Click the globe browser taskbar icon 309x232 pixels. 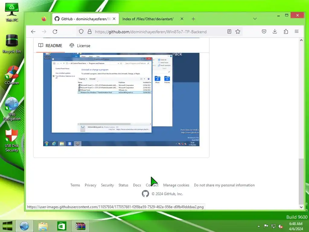click(x=24, y=226)
